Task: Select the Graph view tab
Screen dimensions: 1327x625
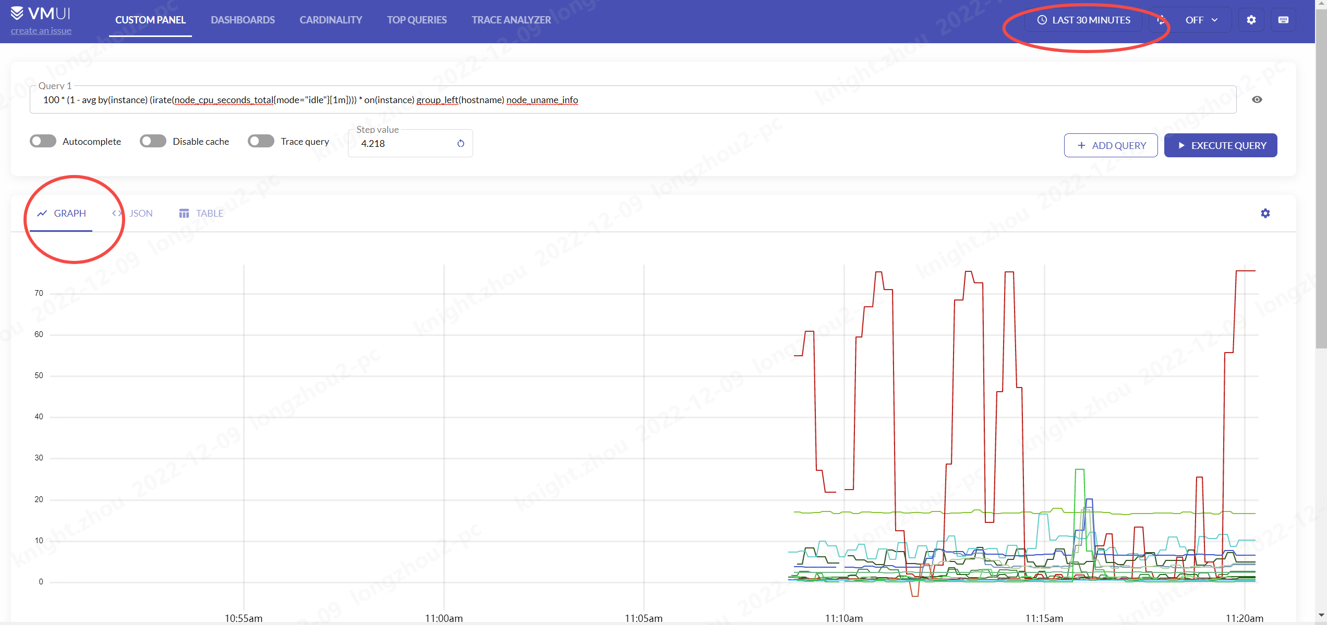Action: point(61,213)
